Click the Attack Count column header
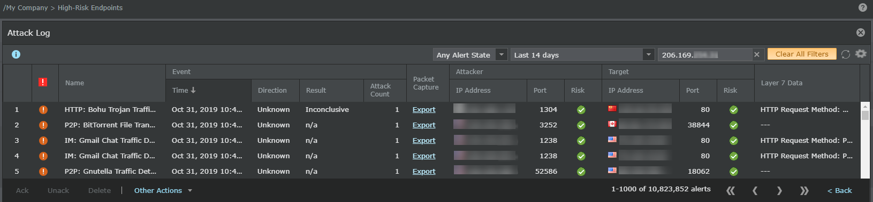The height and width of the screenshot is (202, 873). (381, 90)
